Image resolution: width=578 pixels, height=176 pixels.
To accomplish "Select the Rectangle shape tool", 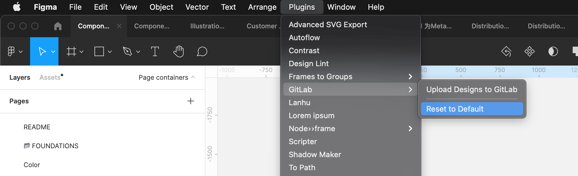I will tap(99, 51).
